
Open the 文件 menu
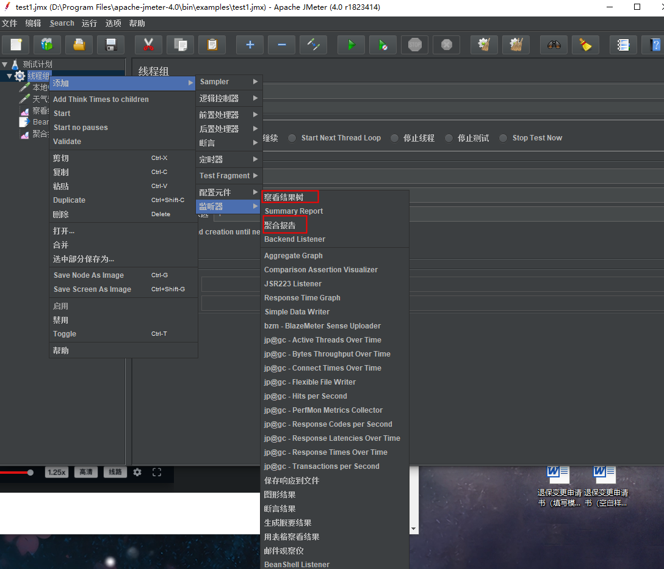click(x=9, y=23)
